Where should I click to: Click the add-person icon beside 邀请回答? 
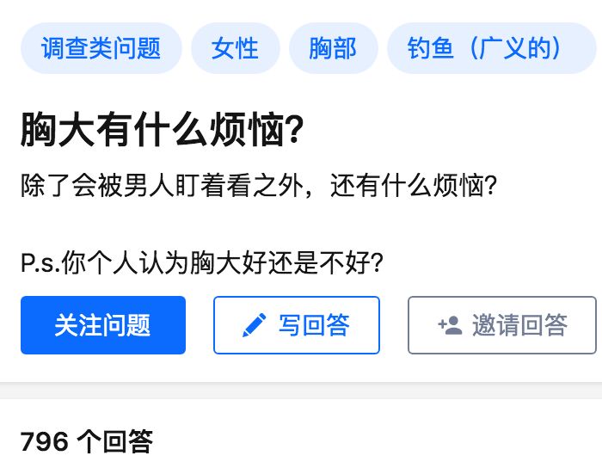pos(450,325)
